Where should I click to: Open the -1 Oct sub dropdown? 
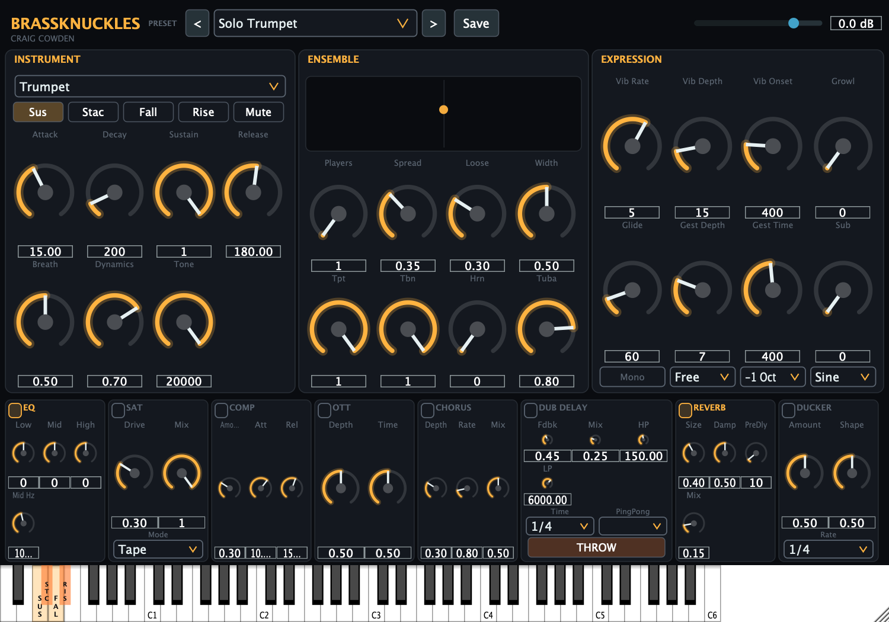[x=772, y=377]
